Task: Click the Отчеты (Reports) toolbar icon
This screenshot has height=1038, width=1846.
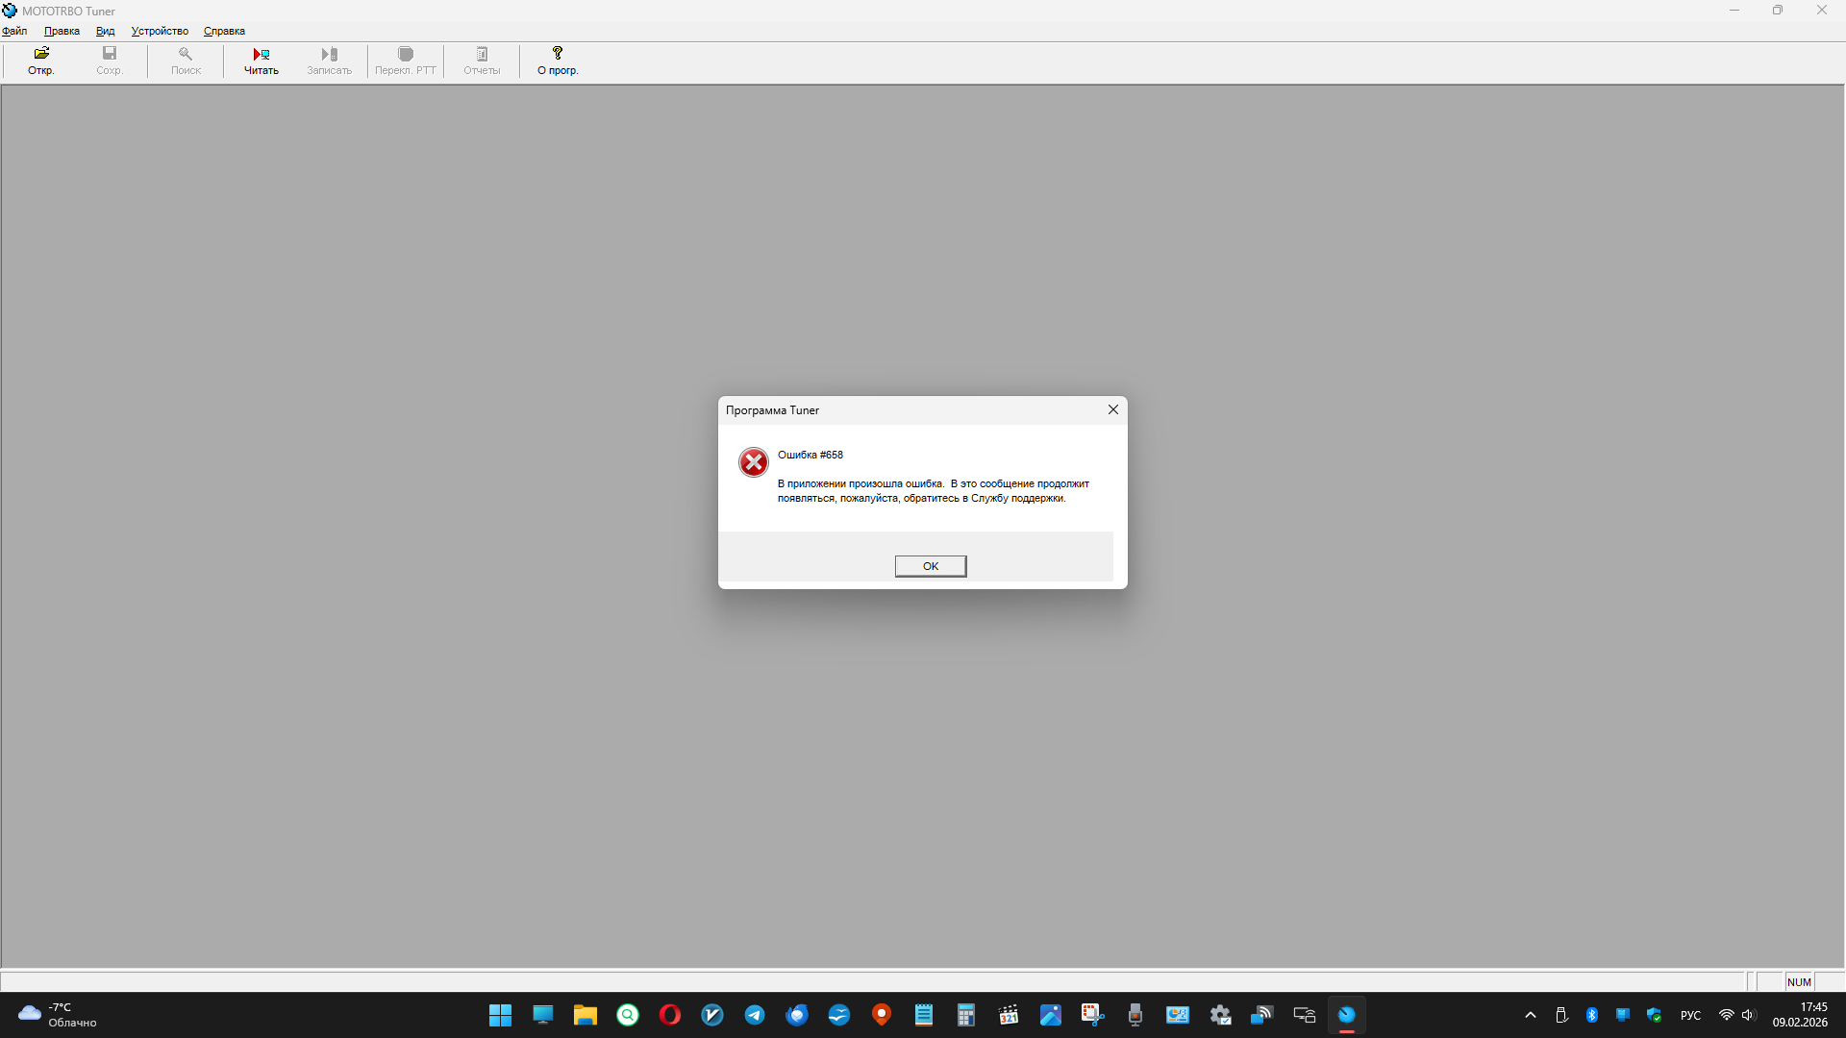Action: [482, 61]
